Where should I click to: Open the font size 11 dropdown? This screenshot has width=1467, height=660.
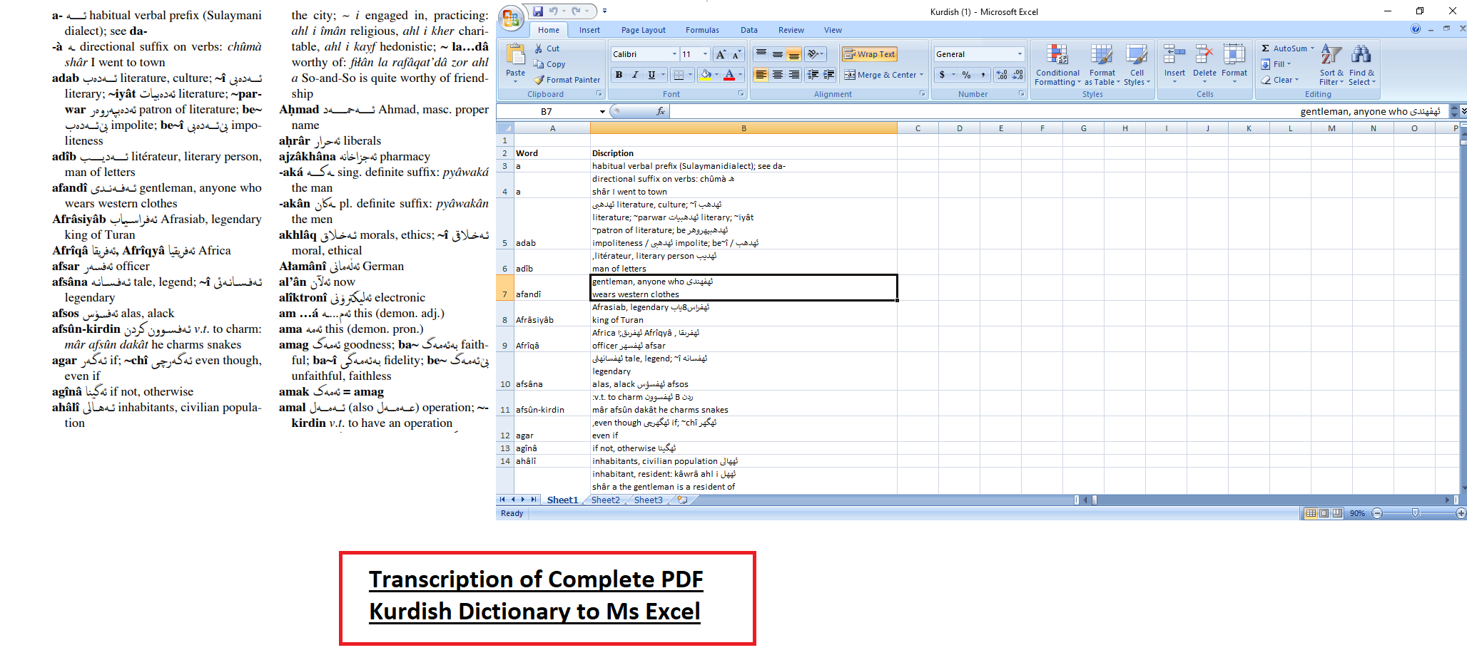pyautogui.click(x=705, y=54)
